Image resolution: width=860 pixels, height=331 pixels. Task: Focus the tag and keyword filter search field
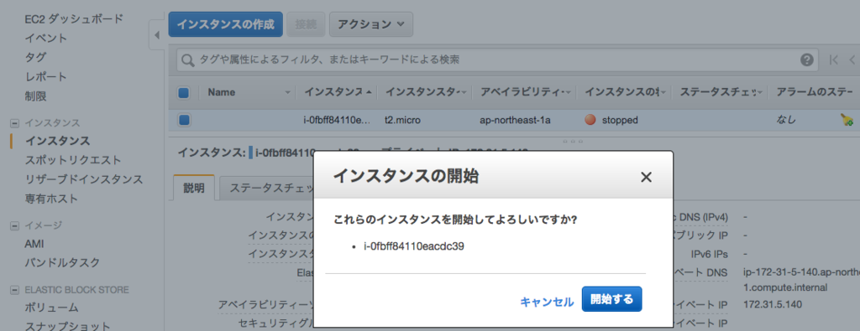click(x=497, y=59)
